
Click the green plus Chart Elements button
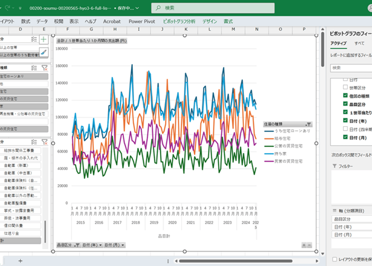point(43,39)
